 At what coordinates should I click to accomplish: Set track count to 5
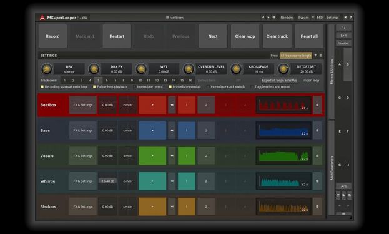coord(98,80)
